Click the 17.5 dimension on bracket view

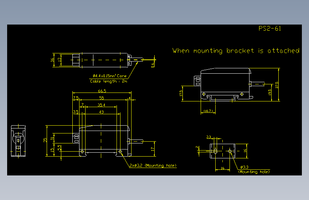click(x=181, y=93)
